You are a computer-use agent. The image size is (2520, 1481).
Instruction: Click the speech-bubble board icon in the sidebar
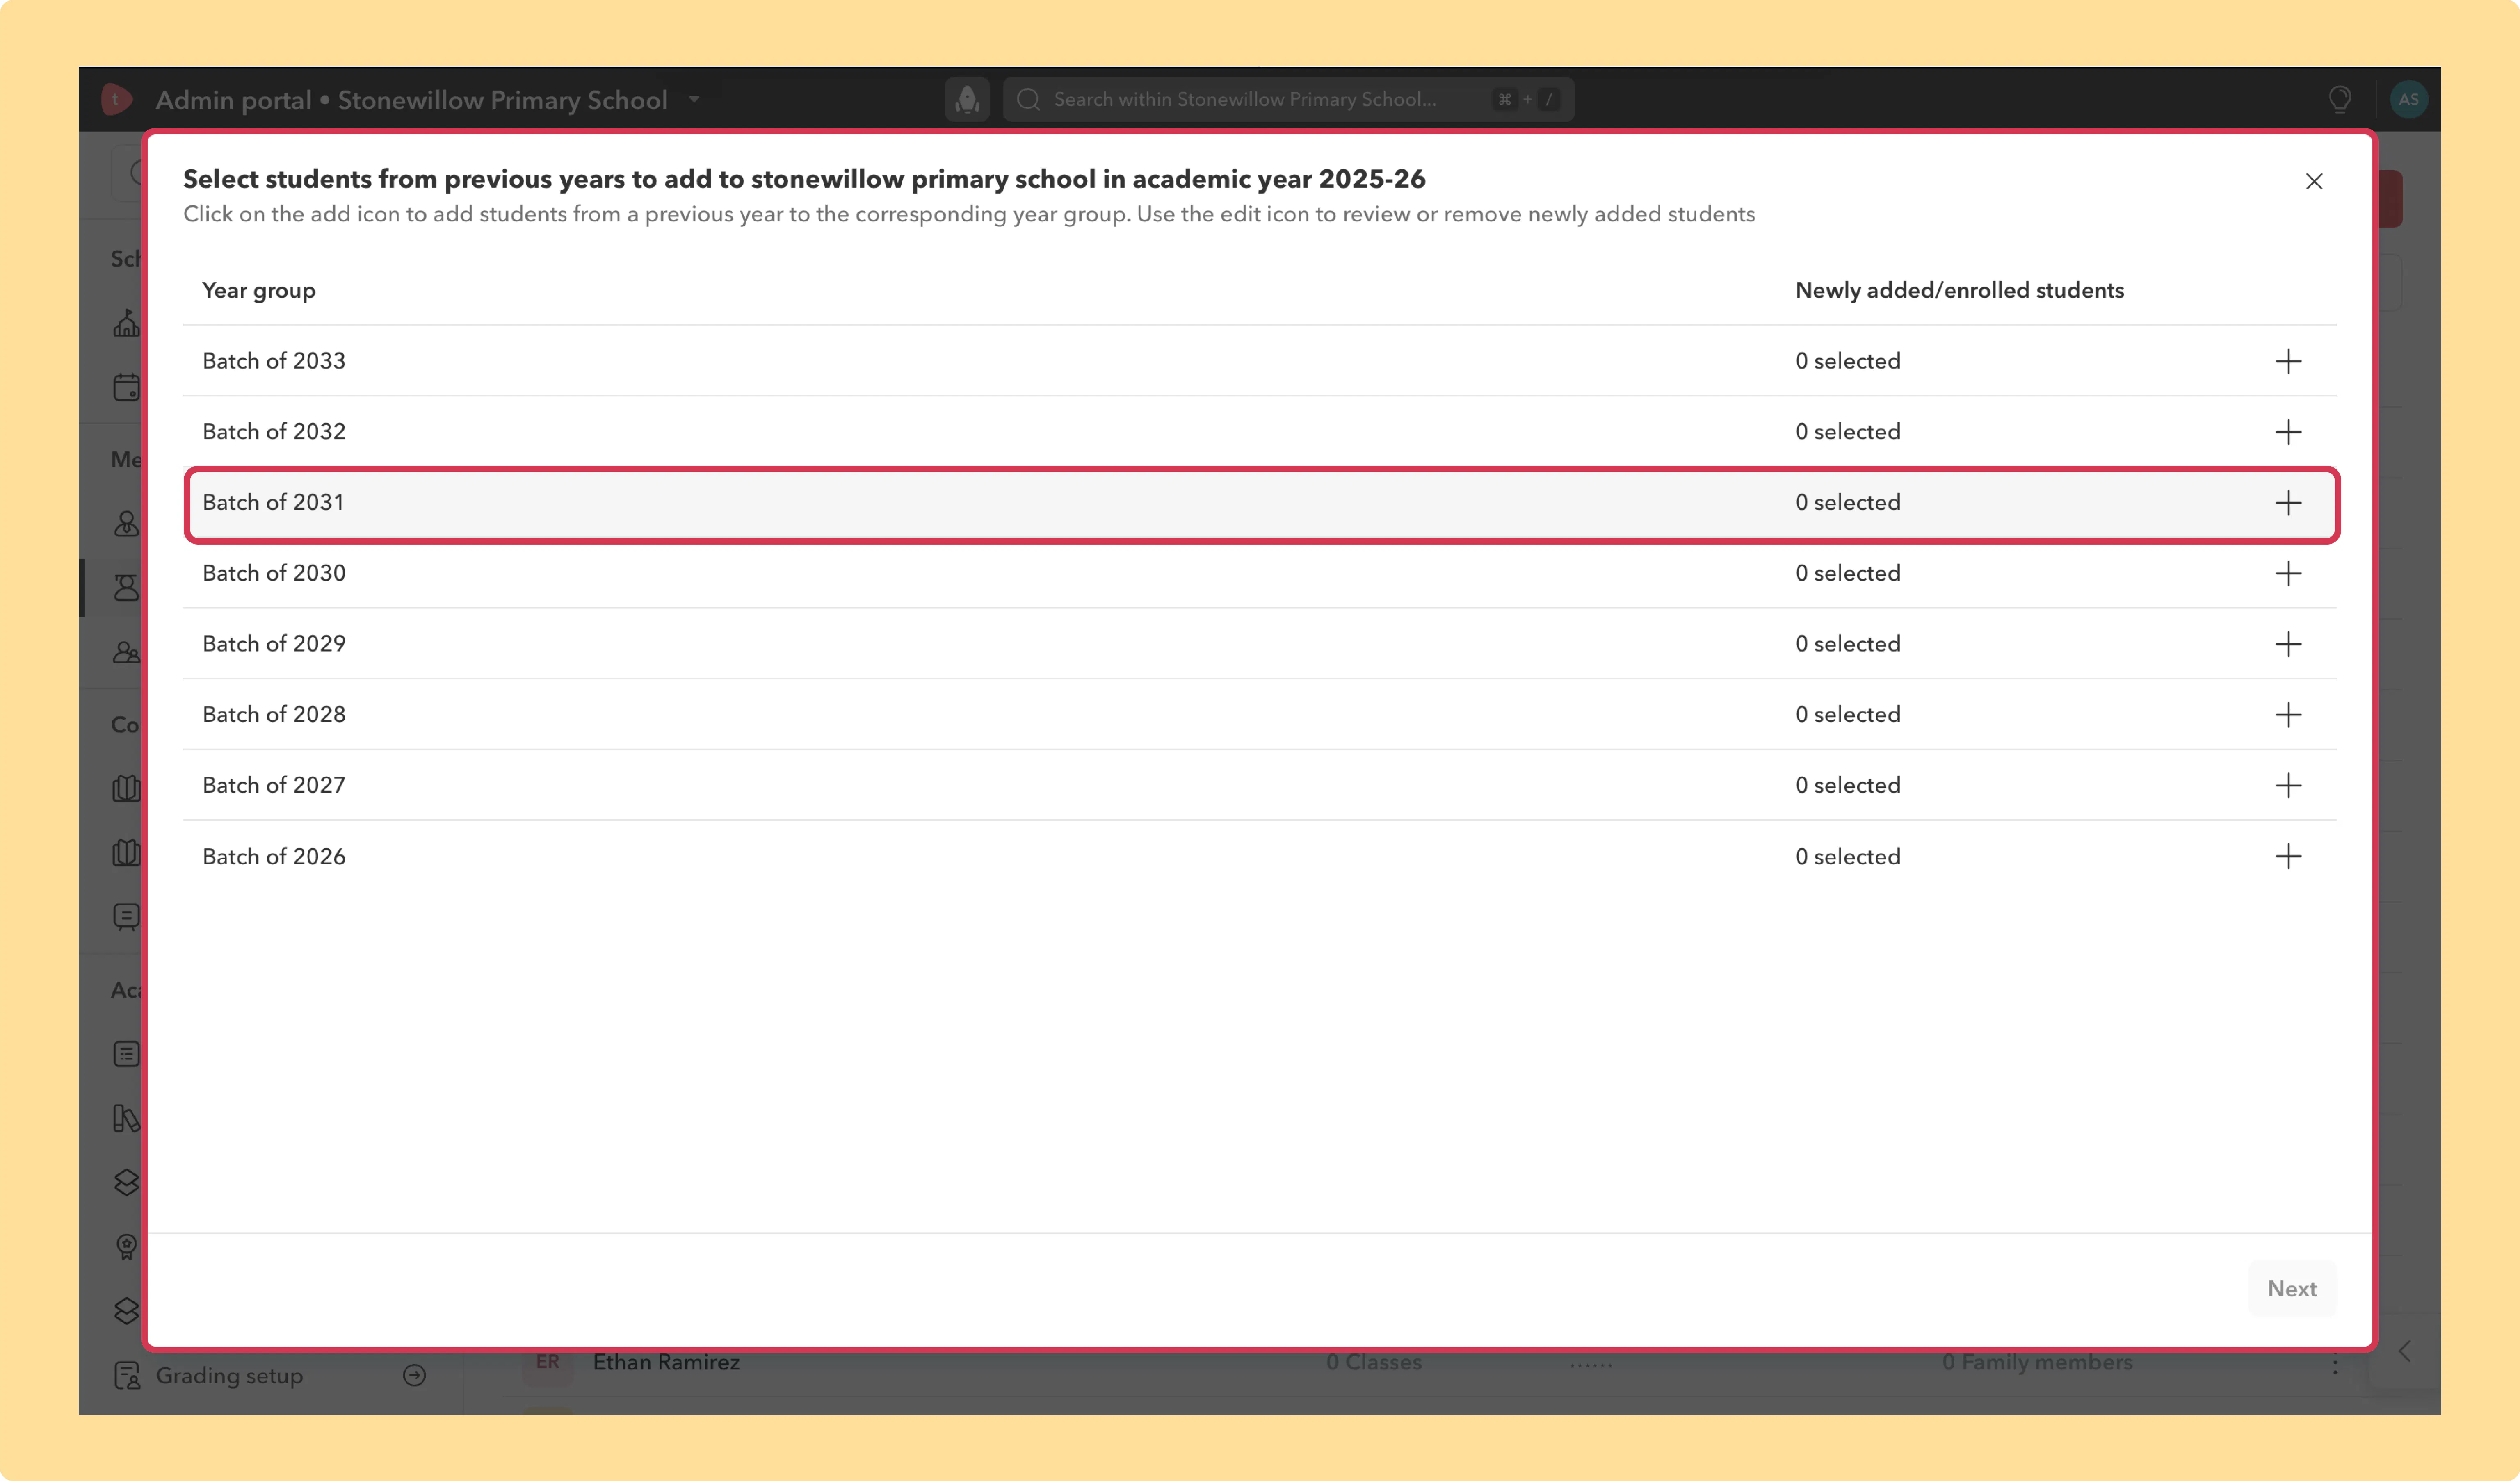click(x=127, y=917)
